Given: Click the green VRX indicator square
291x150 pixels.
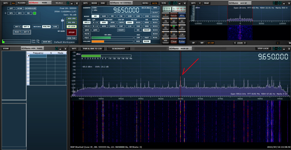Looking at the screenshot, I should pos(35,13).
